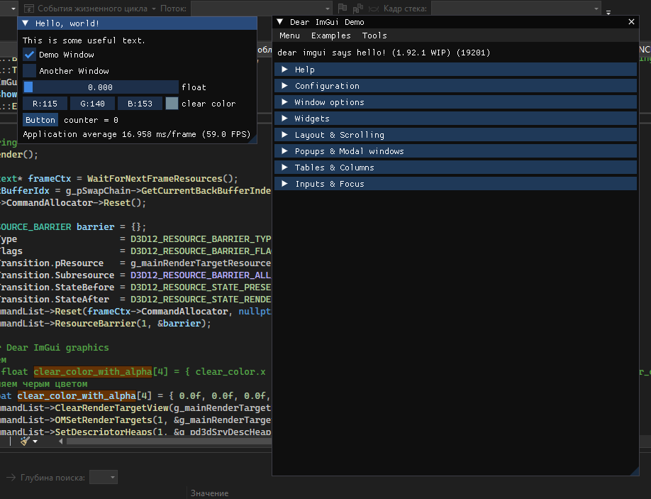Click the resize grip of Hello, world! window
The width and height of the screenshot is (651, 499).
click(x=252, y=140)
